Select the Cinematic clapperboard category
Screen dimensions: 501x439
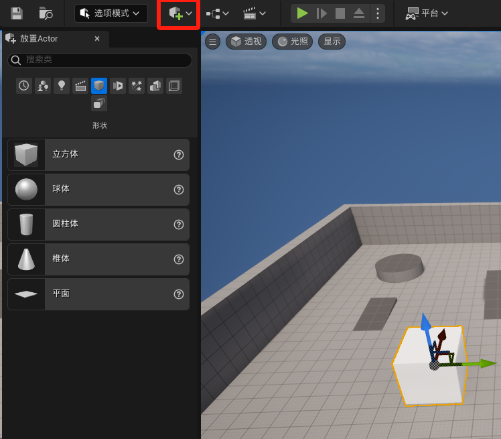tap(80, 85)
